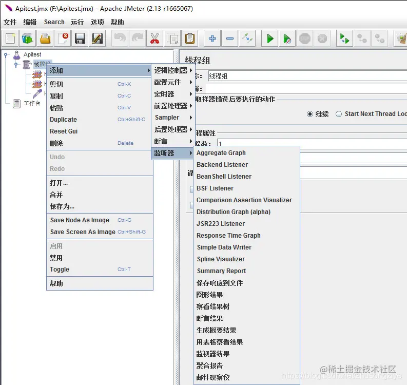Add 察看结果树 listener
407x385 pixels.
point(246,306)
